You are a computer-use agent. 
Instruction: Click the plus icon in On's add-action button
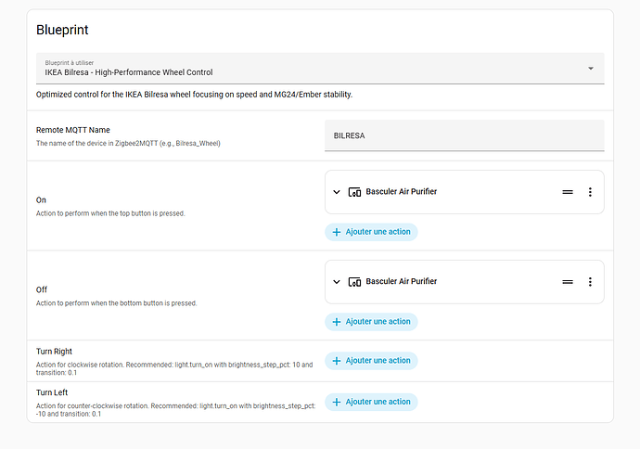[x=337, y=232]
